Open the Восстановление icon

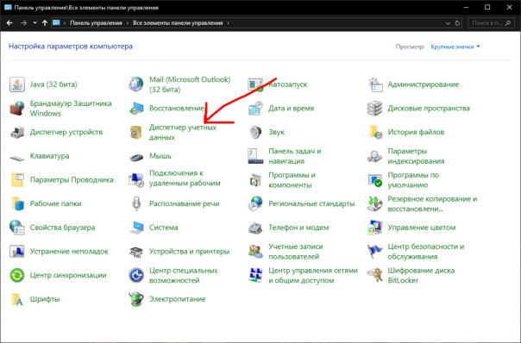(x=136, y=109)
